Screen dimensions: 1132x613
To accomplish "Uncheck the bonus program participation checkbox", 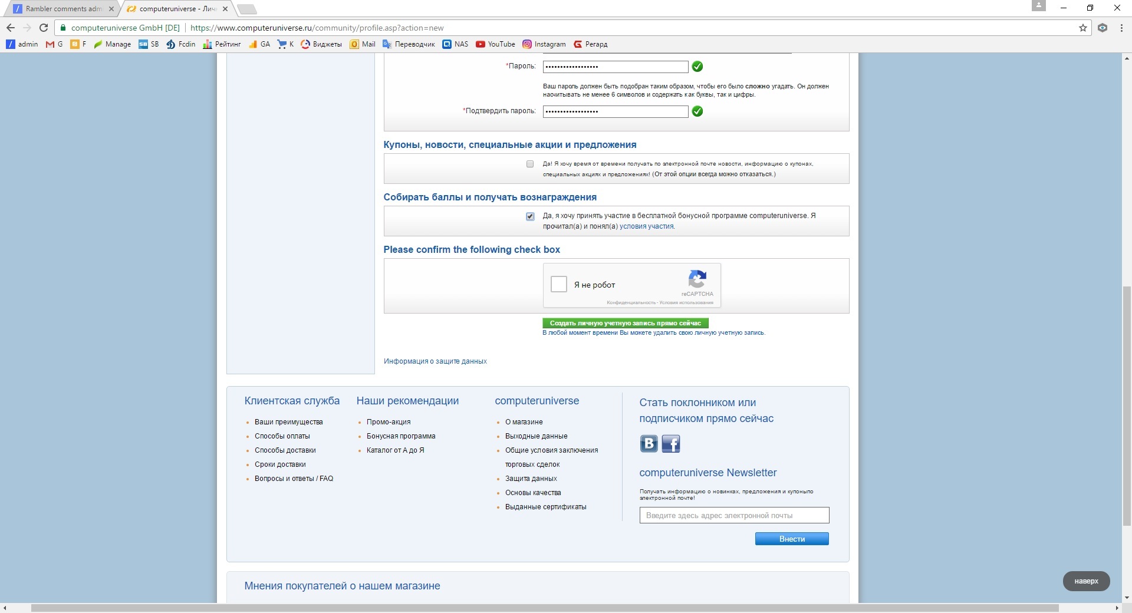I will pyautogui.click(x=530, y=216).
